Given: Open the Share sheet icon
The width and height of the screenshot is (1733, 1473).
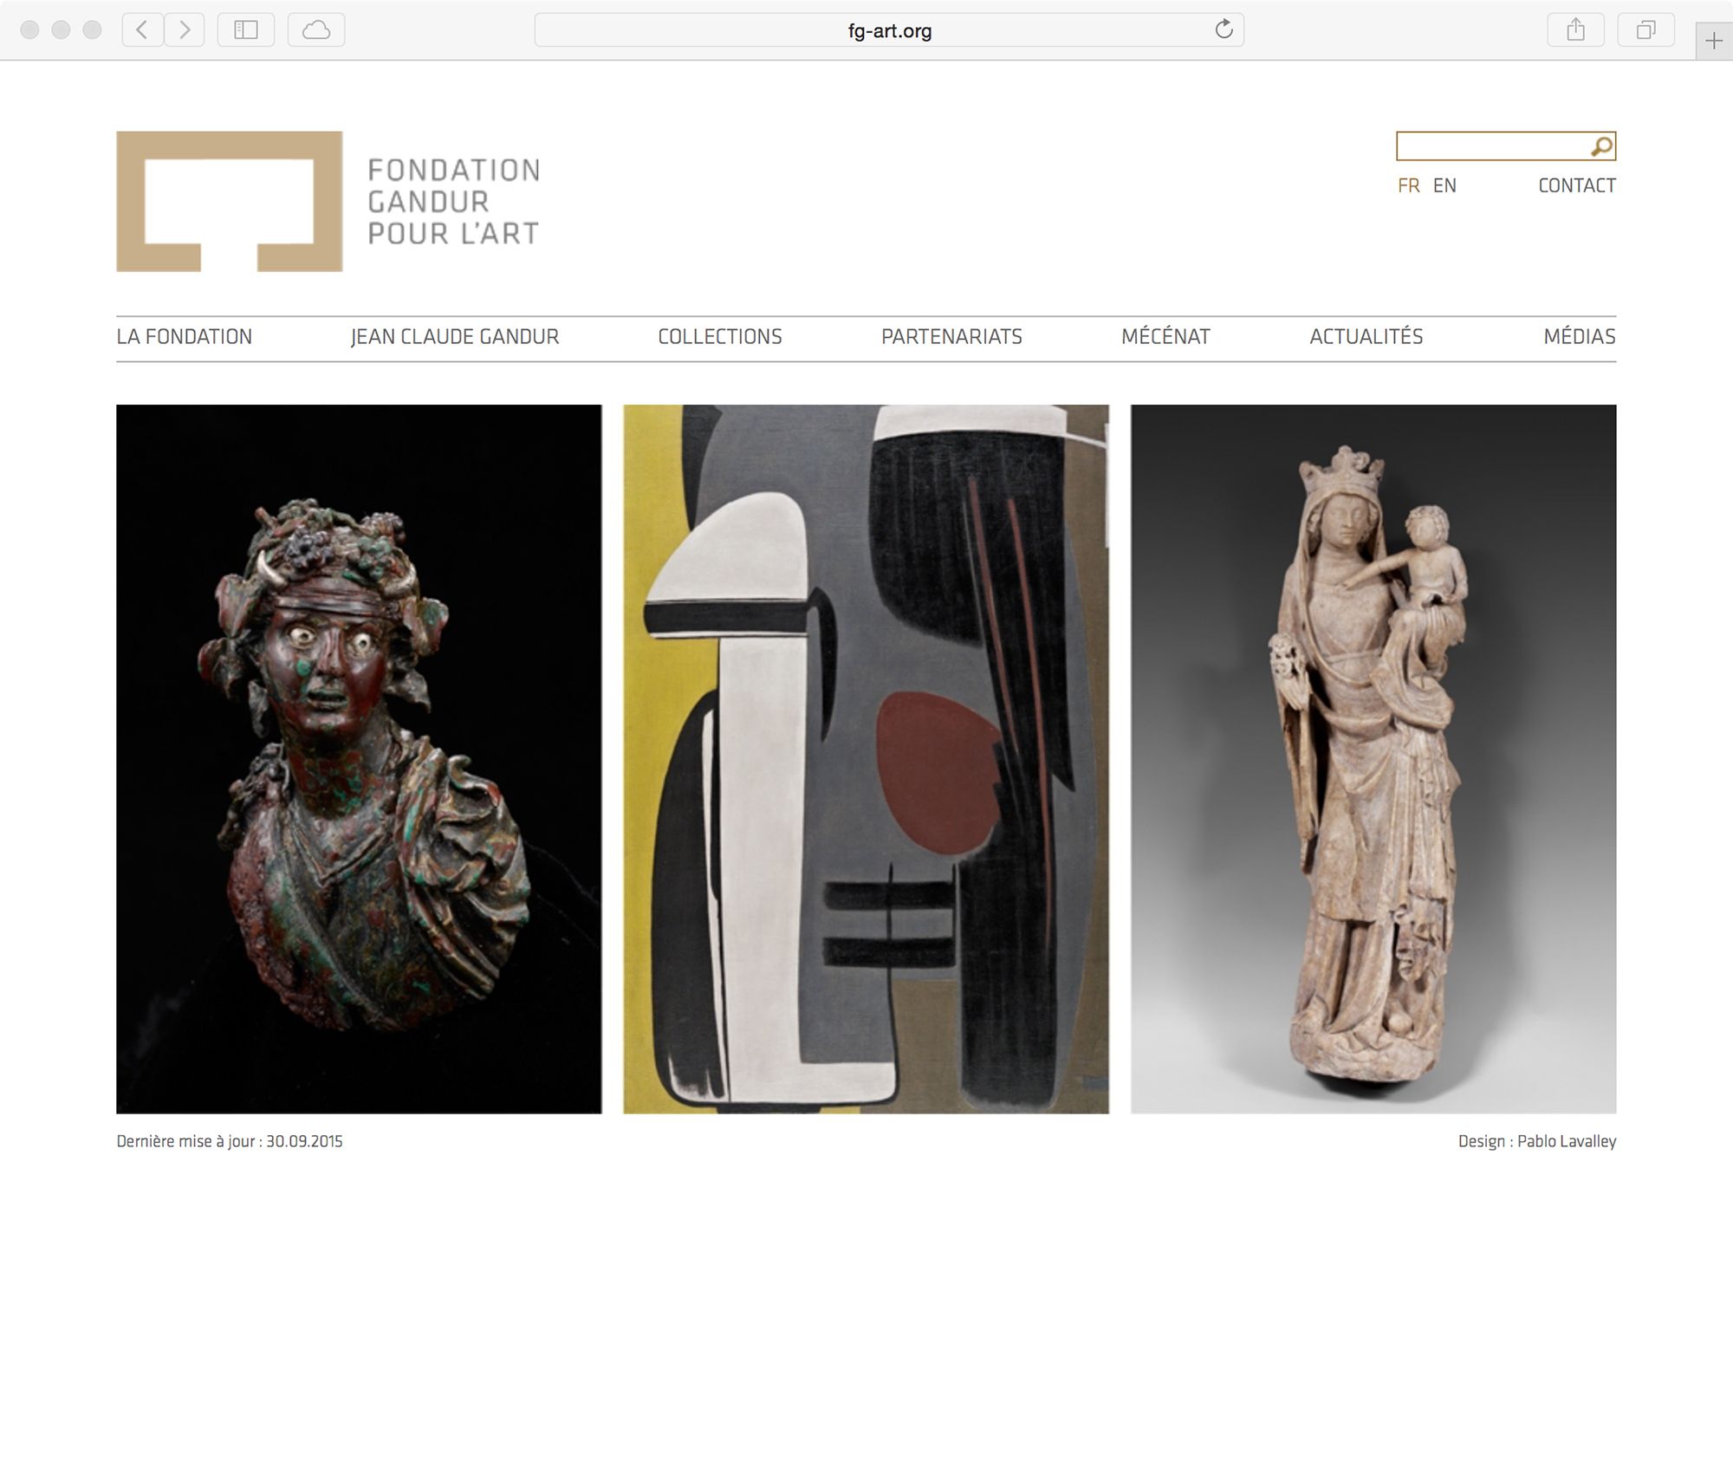Looking at the screenshot, I should 1575,30.
